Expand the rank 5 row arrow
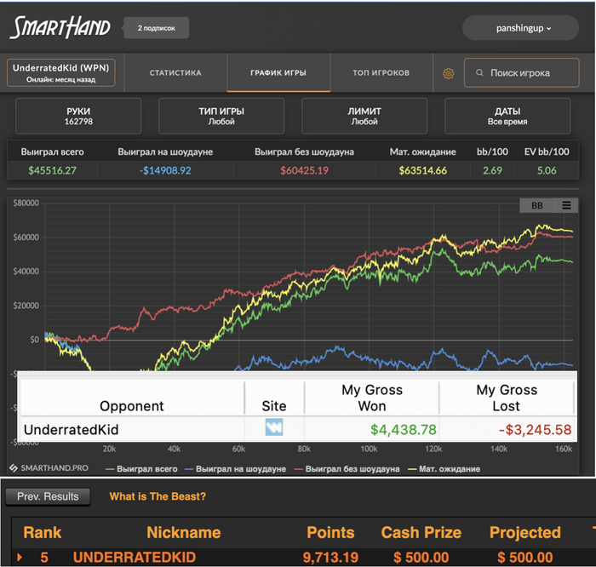This screenshot has width=596, height=567. (20, 558)
